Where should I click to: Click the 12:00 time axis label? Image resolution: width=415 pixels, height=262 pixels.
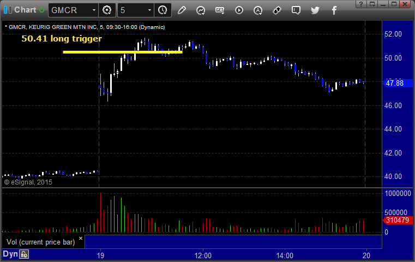[203, 255]
